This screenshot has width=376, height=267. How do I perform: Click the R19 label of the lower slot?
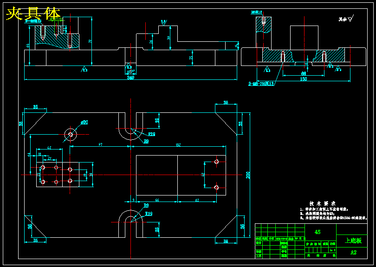[x=149, y=214]
